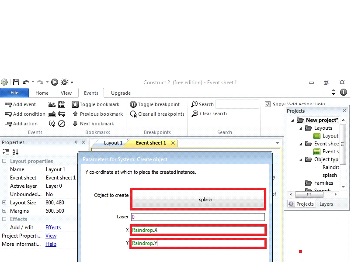
Task: Click the Save project icon
Action: click(16, 82)
